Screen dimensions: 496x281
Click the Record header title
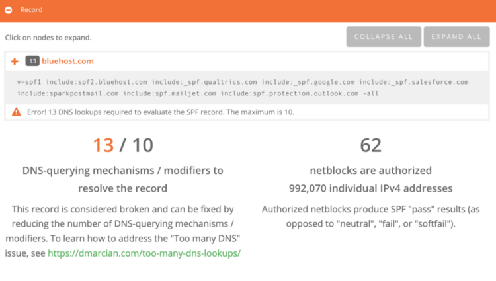pos(31,10)
